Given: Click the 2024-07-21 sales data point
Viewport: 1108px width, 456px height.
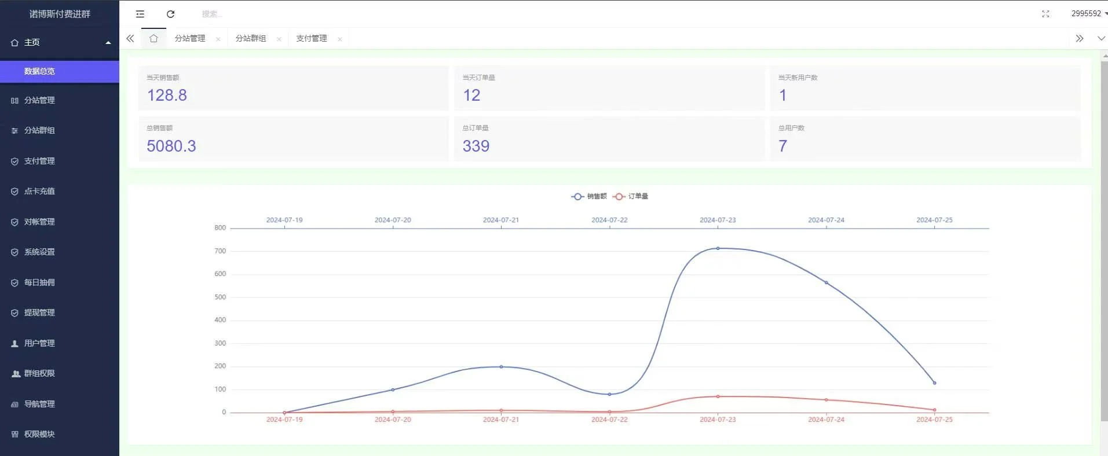Looking at the screenshot, I should tap(501, 366).
